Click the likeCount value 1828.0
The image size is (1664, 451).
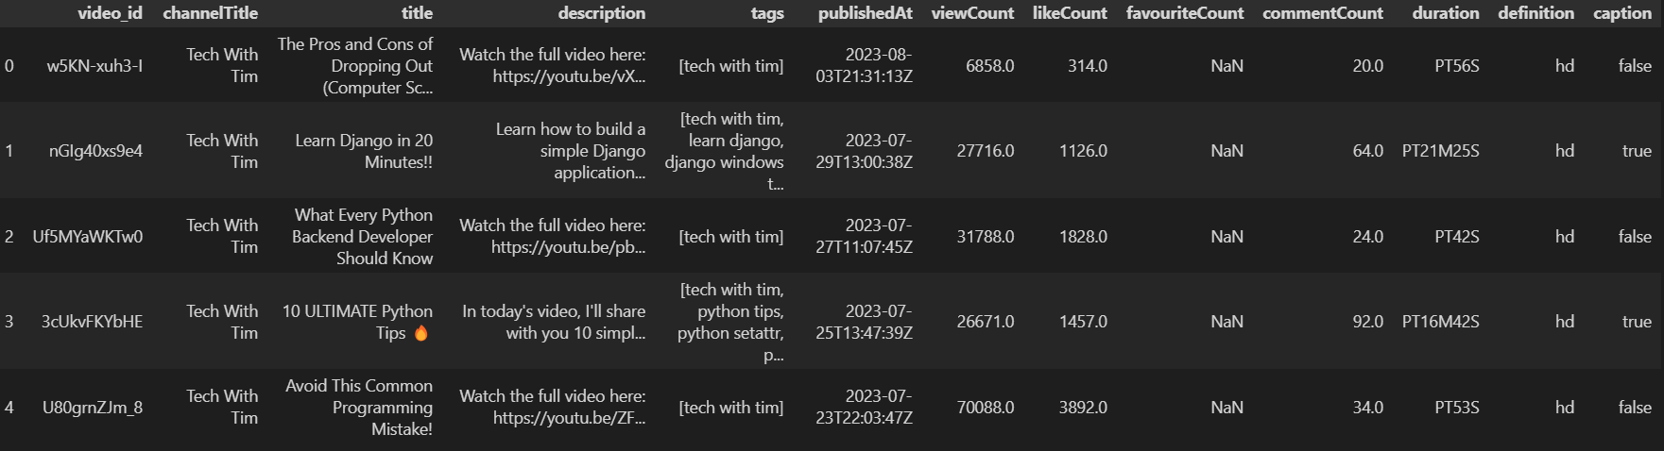click(1083, 237)
